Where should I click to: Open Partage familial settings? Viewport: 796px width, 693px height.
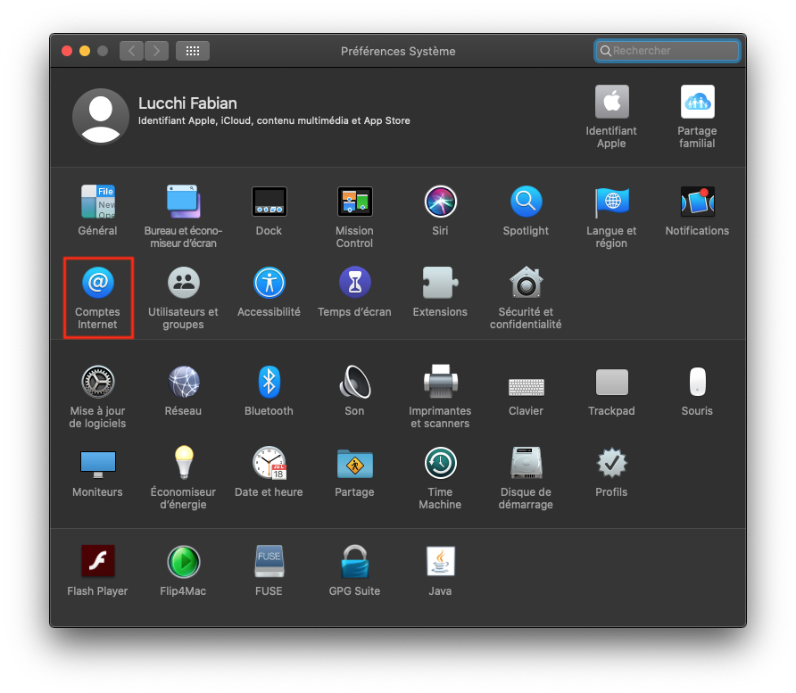697,103
